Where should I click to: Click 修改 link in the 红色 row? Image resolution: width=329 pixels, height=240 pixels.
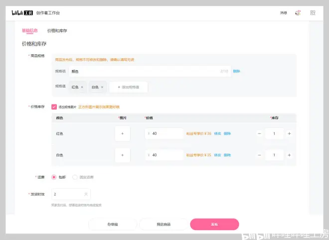tap(217, 134)
